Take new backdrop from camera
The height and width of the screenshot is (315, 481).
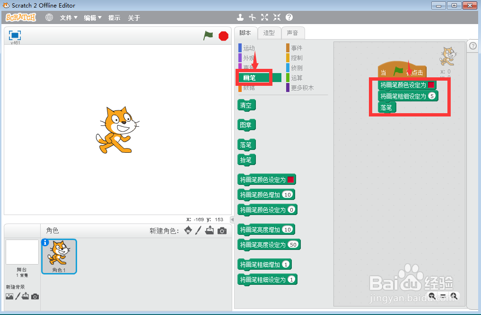[x=35, y=296]
